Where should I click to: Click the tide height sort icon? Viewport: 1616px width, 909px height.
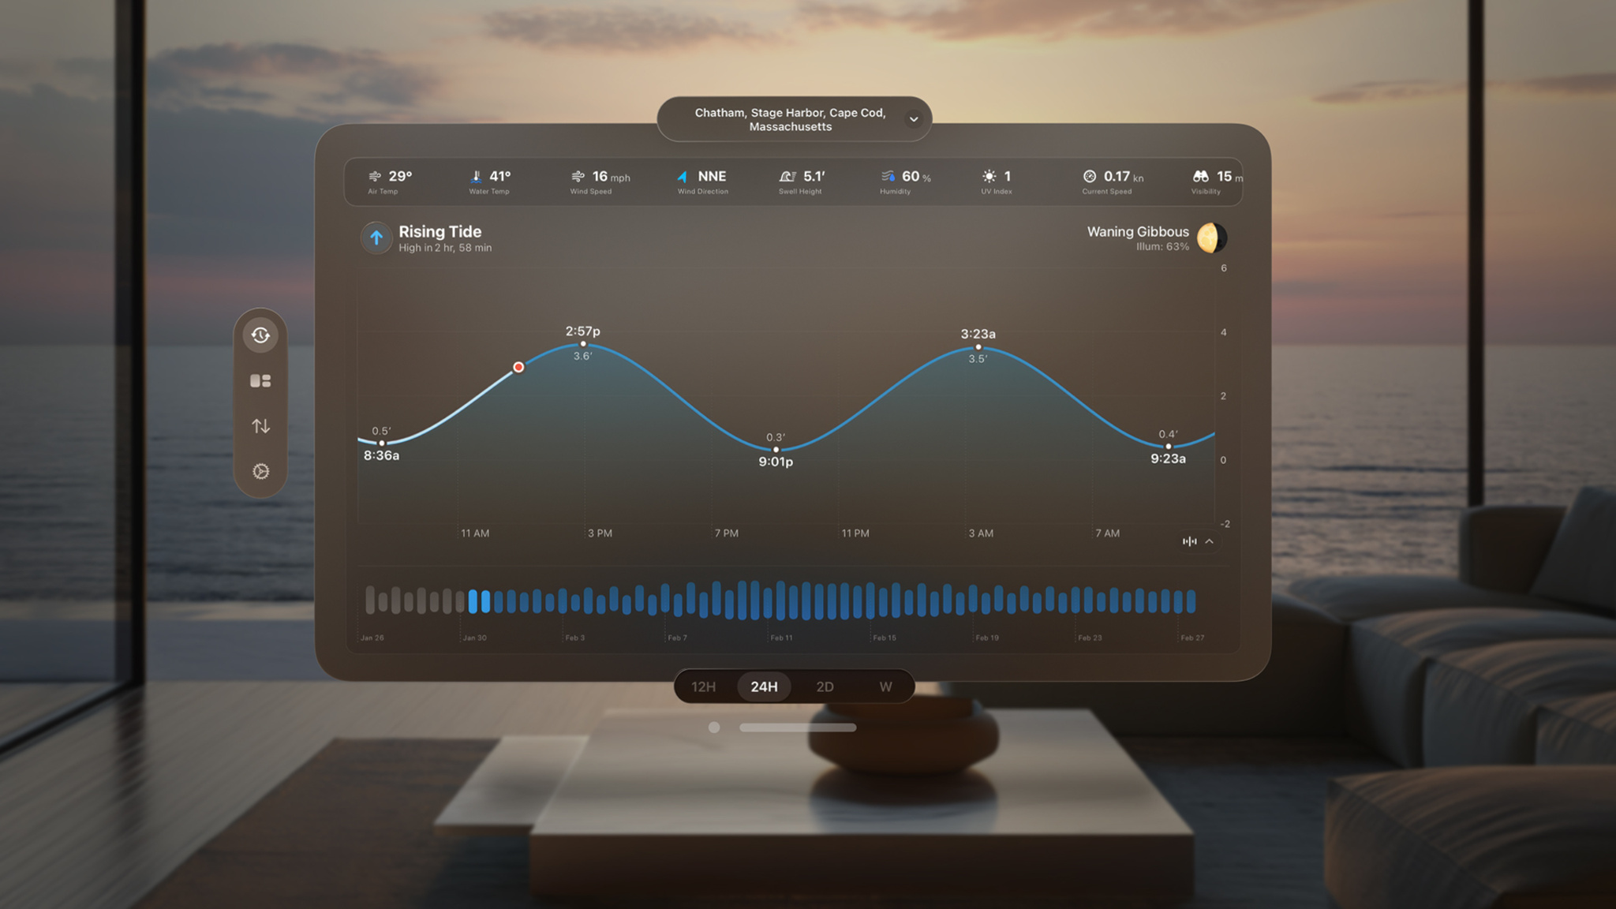coord(261,425)
